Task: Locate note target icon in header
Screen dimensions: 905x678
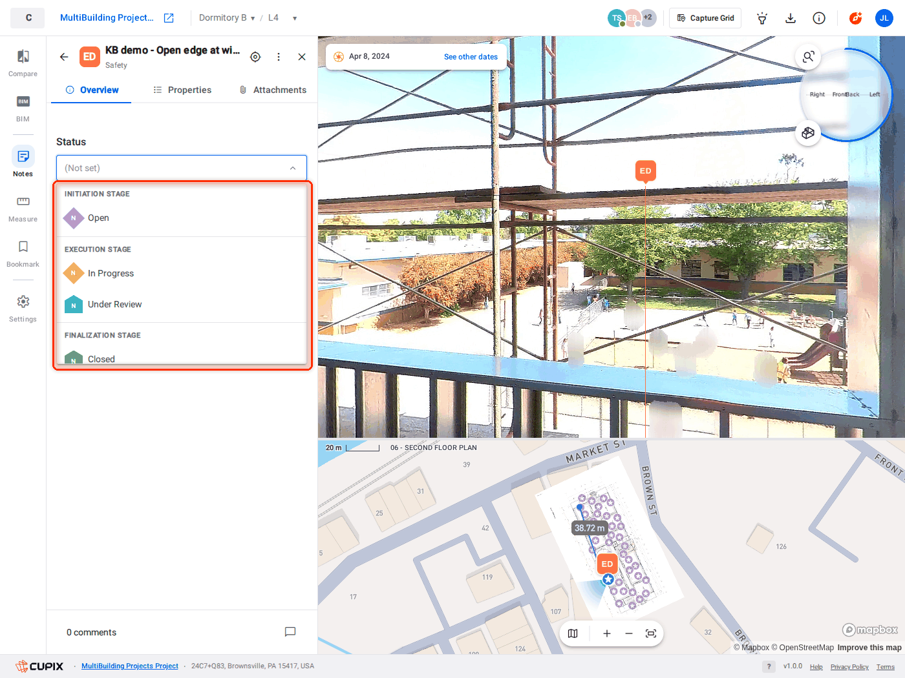Action: [255, 57]
